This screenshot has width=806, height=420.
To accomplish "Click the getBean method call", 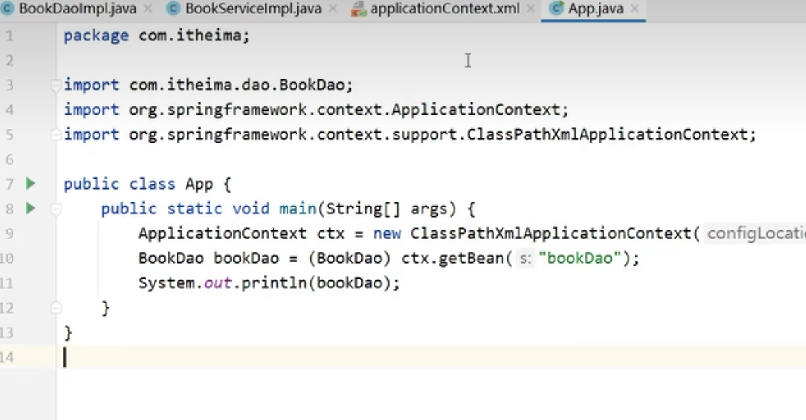I will pyautogui.click(x=472, y=258).
